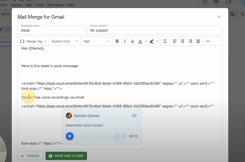Open the 12pt font size dropdown
Screen dimensions: 245x162
(96, 41)
